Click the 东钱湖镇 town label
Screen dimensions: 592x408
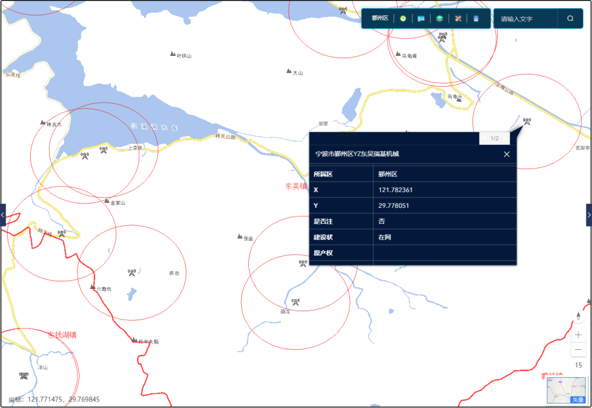(x=62, y=335)
